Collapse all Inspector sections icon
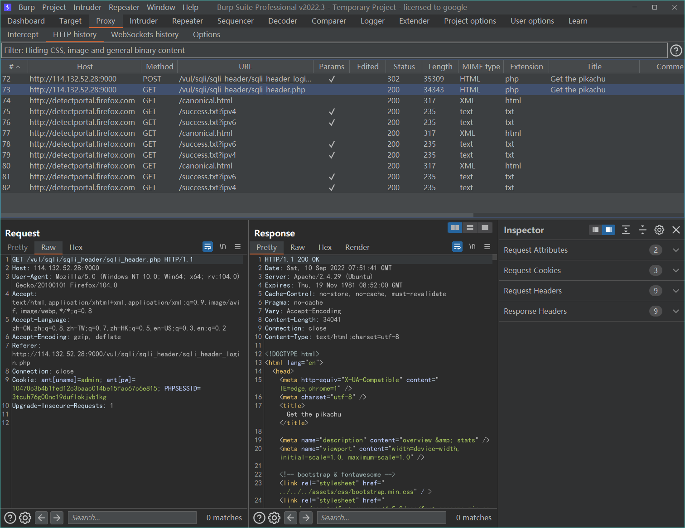The height and width of the screenshot is (528, 685). (642, 230)
